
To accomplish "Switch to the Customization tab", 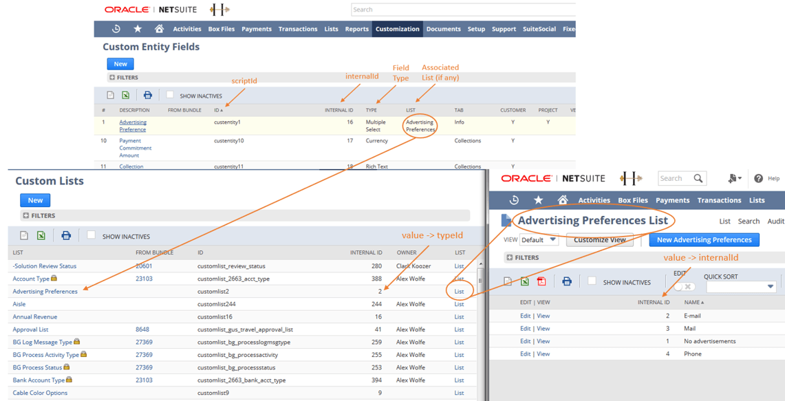I will [398, 29].
